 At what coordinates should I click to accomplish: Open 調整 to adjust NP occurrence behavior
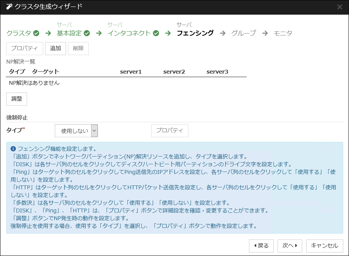(16, 99)
